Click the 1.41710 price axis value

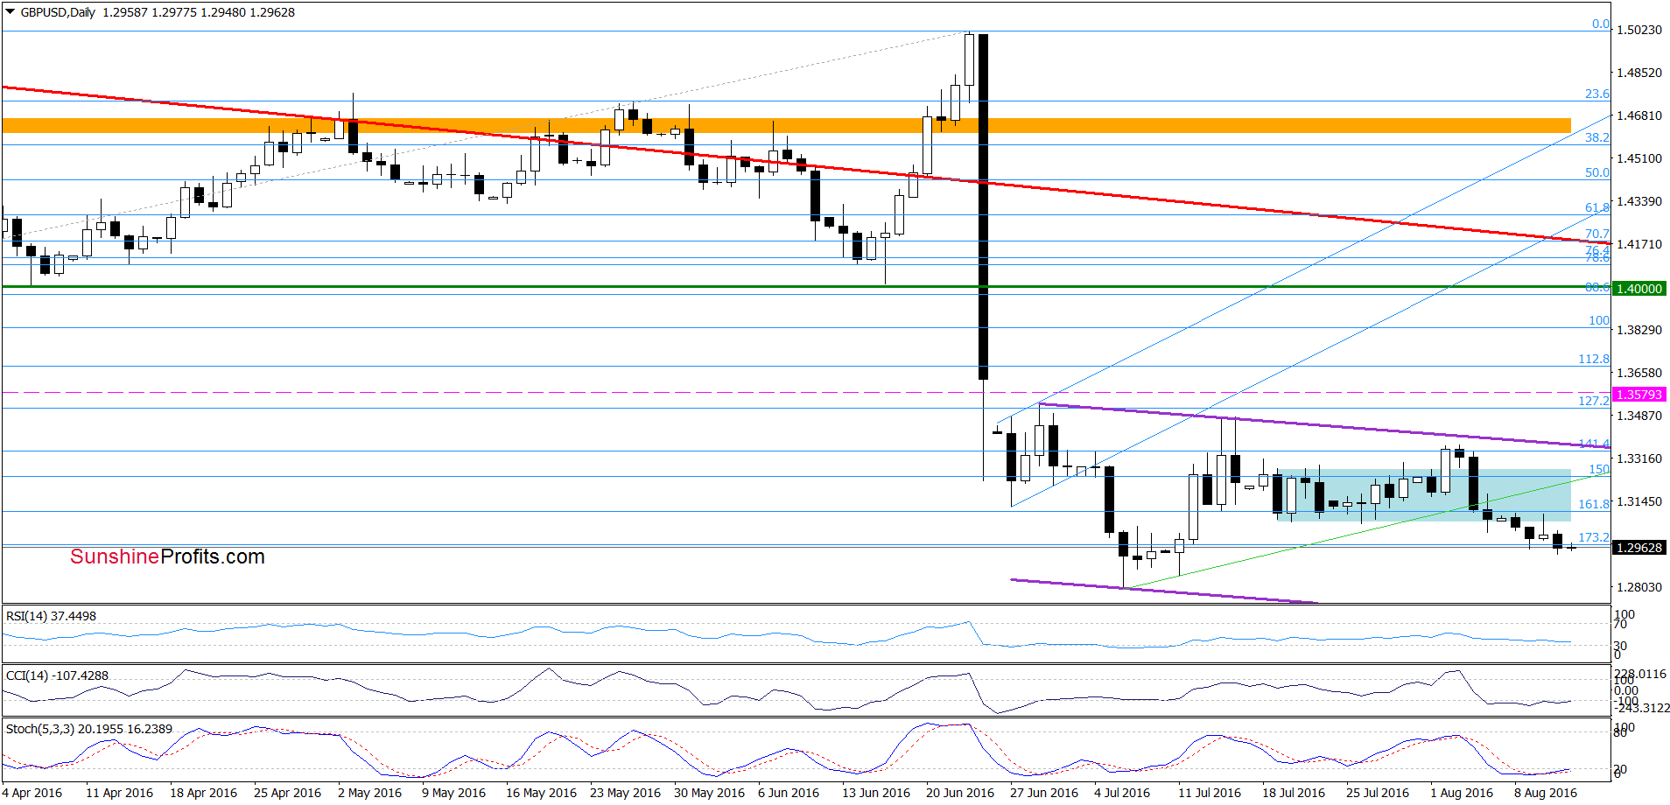coord(1638,244)
